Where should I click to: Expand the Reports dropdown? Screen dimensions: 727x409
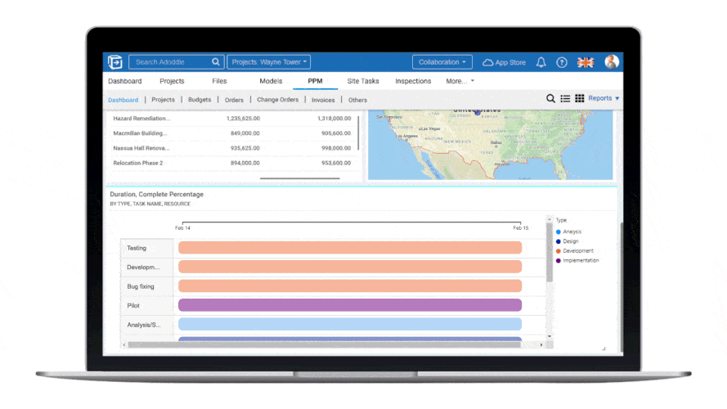[604, 98]
